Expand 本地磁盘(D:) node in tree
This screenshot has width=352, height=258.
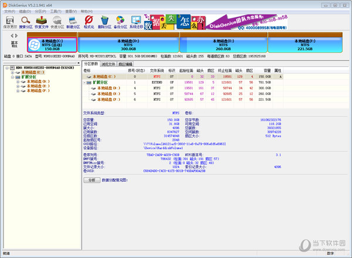pyautogui.click(x=18, y=82)
